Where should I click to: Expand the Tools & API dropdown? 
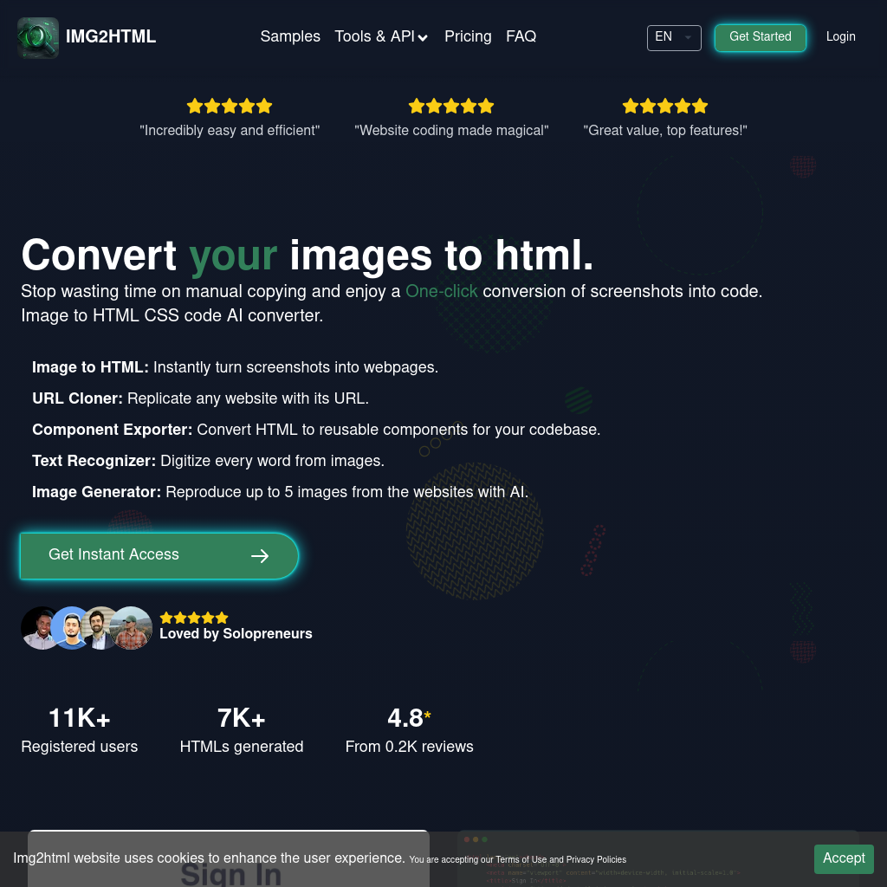(381, 36)
